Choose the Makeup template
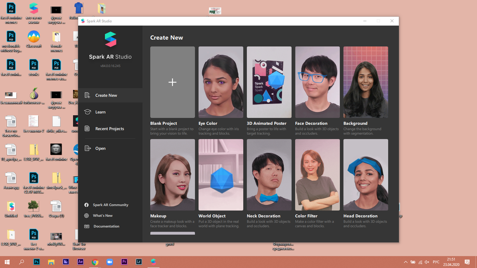The width and height of the screenshot is (477, 268). 173,175
